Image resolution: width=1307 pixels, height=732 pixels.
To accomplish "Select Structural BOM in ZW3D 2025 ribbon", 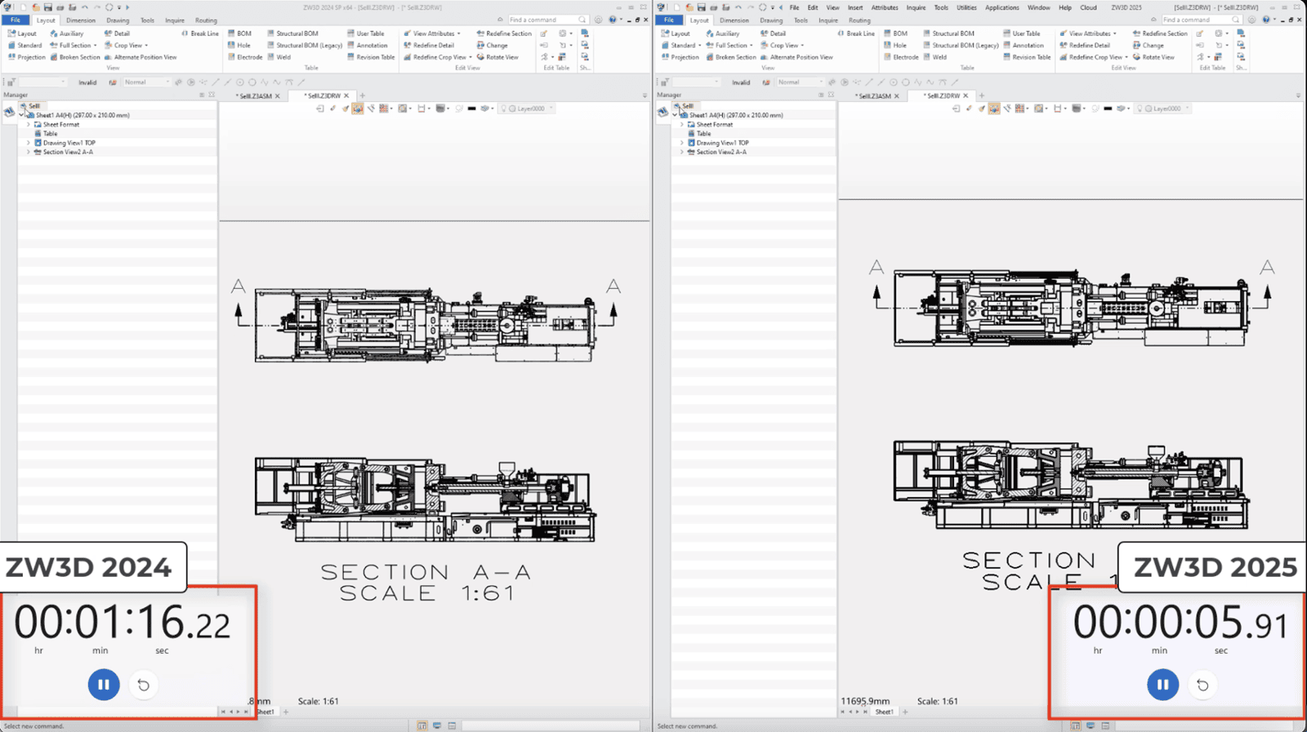I will (x=948, y=33).
